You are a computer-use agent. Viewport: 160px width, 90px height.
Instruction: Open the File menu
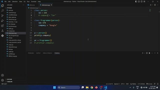5,1
